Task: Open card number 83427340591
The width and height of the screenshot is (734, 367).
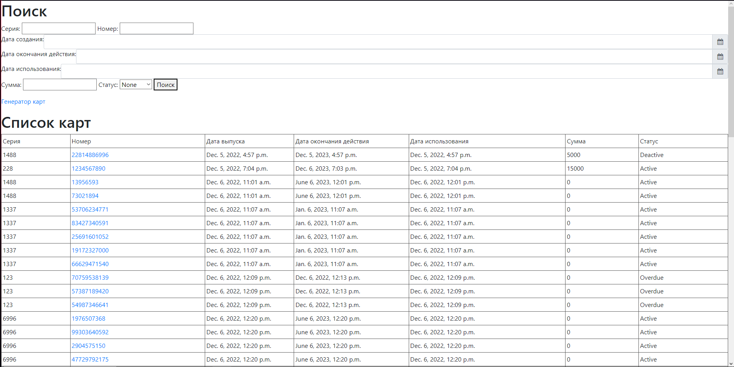Action: (90, 223)
